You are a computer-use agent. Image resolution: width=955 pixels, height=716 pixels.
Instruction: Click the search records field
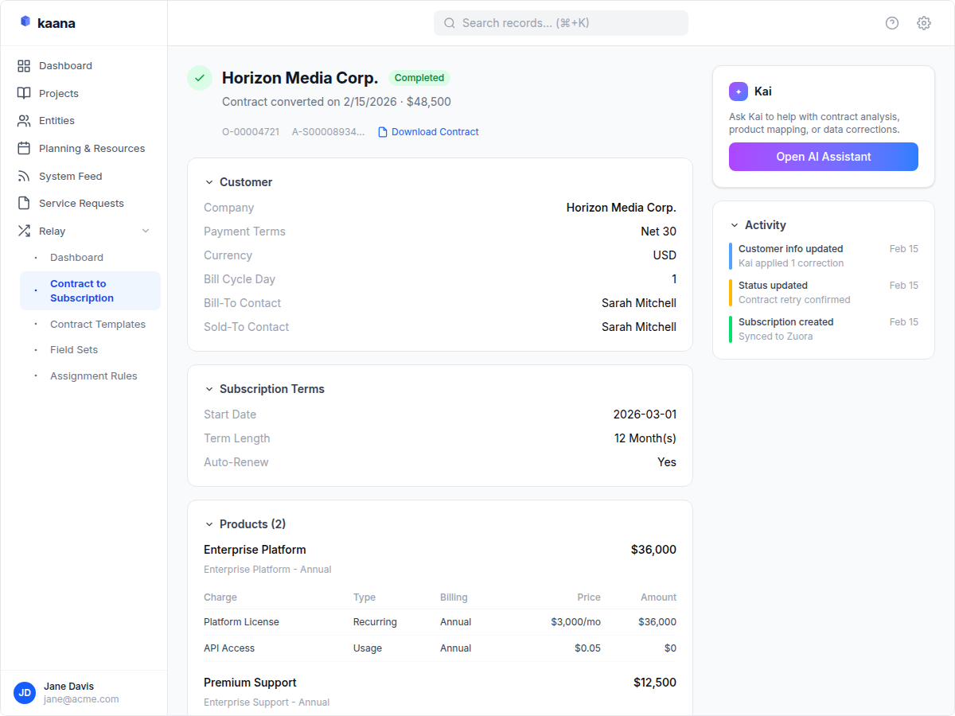coord(560,22)
